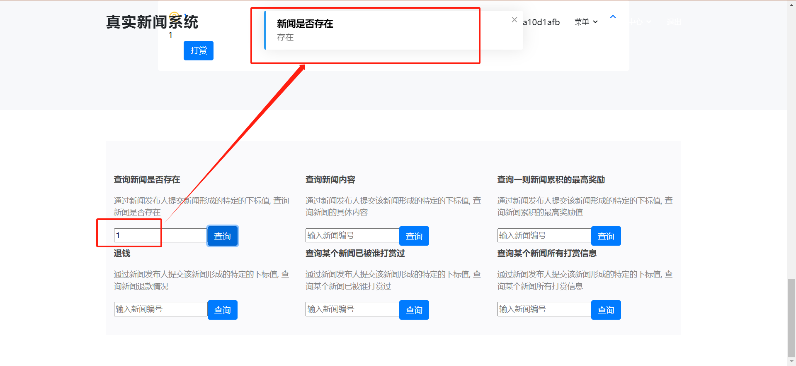Focus input under 查询一则新闻累积的最高奖励
Image resolution: width=796 pixels, height=366 pixels.
coord(544,235)
